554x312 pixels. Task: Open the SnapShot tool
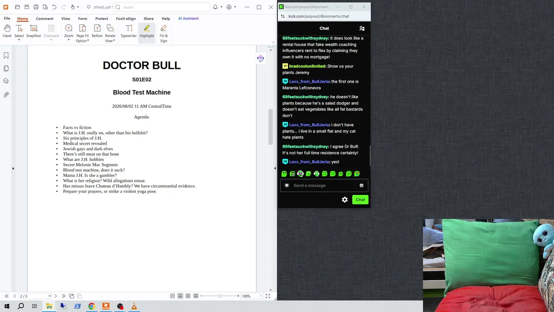coord(33,31)
